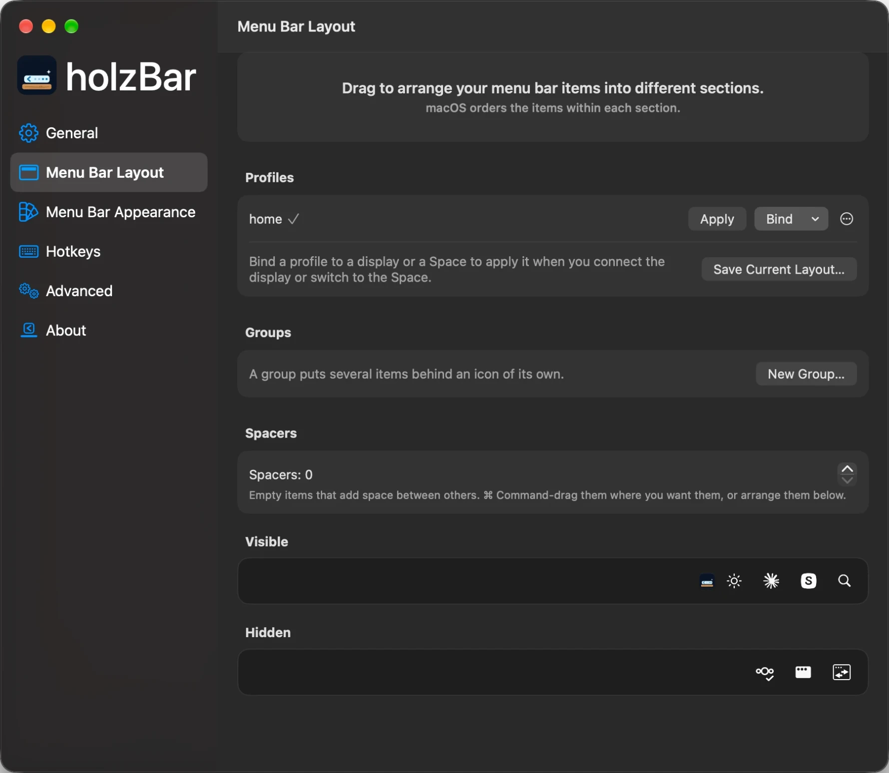Open Menu Bar Appearance pane
This screenshot has height=773, width=889.
[x=109, y=212]
